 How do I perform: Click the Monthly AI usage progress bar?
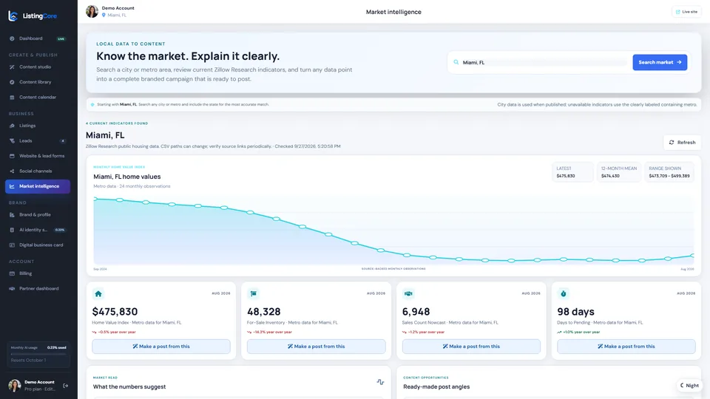[38, 354]
